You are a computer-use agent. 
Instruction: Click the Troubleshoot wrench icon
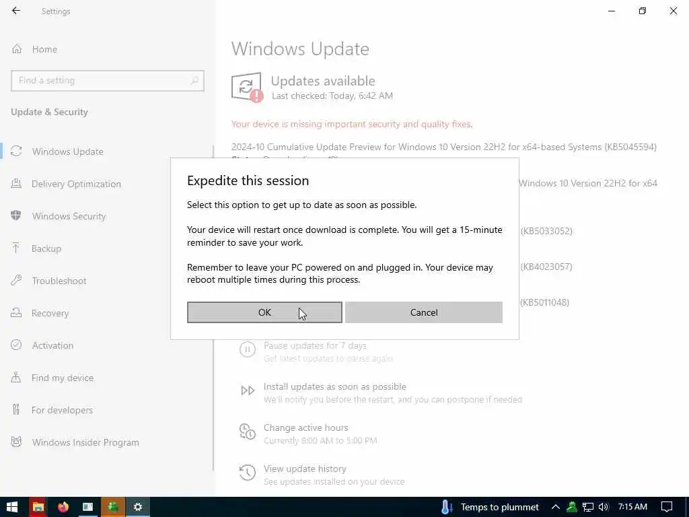pos(16,280)
